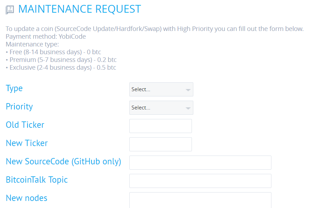317x208 pixels.
Task: Click the Premium (5-7 business days) line
Action: tap(61, 59)
